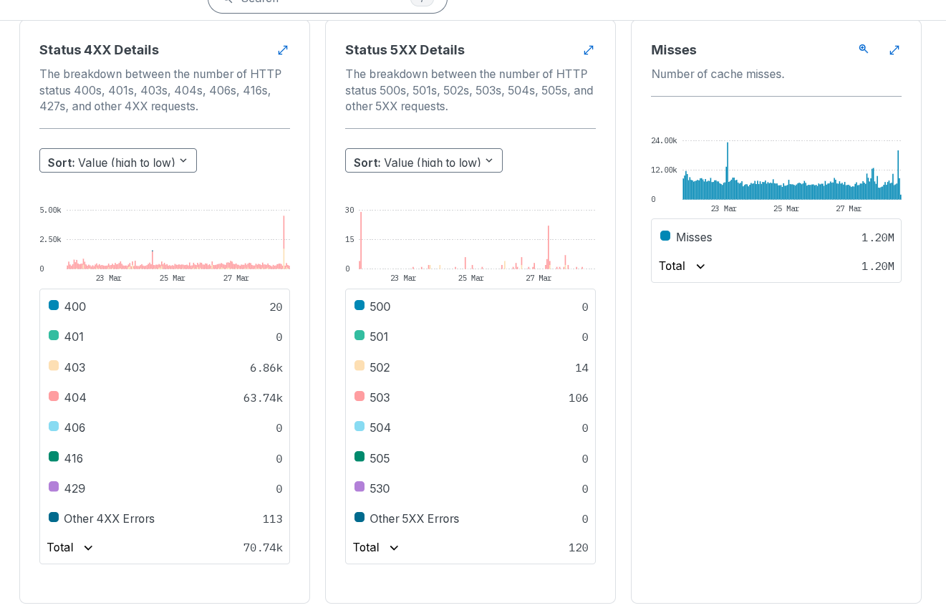Click the zoom icon on Misses panel
The image size is (946, 613).
864,49
